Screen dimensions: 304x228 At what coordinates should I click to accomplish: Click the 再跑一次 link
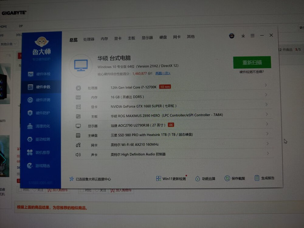click(x=163, y=73)
